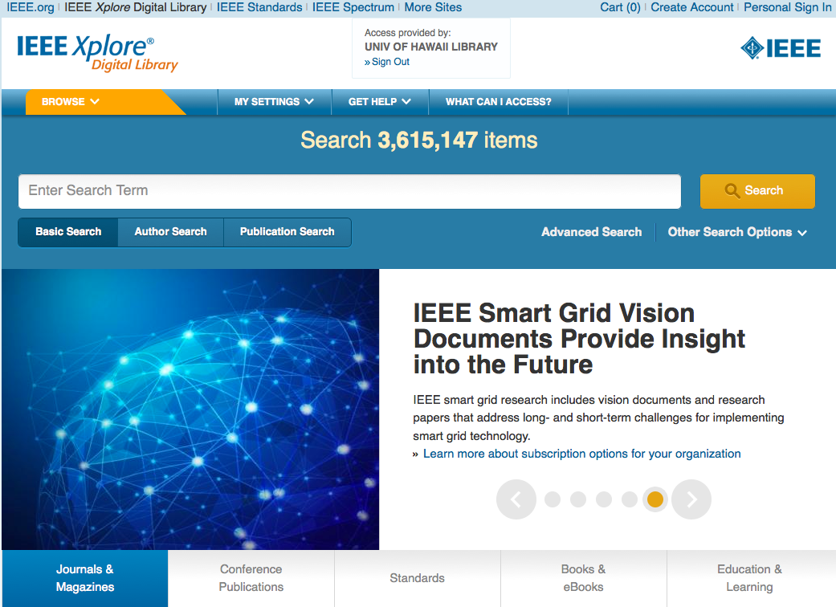Screen dimensions: 836x607
Task: Expand the My Settings menu
Action: pyautogui.click(x=274, y=102)
